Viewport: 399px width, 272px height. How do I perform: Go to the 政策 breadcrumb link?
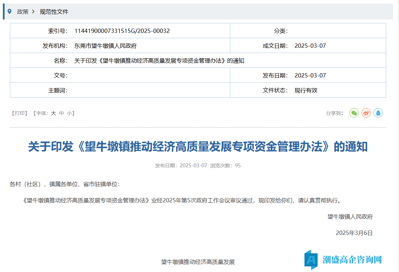23,12
